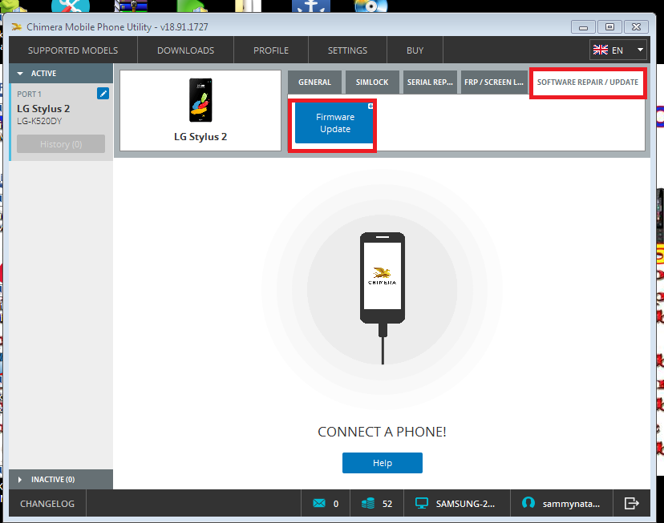The height and width of the screenshot is (523, 664).
Task: Click the blue Help button
Action: [383, 463]
